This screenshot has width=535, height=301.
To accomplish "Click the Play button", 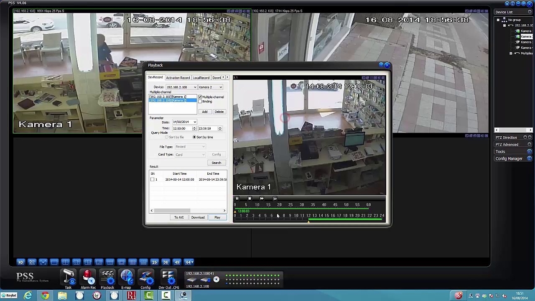I will [x=217, y=217].
